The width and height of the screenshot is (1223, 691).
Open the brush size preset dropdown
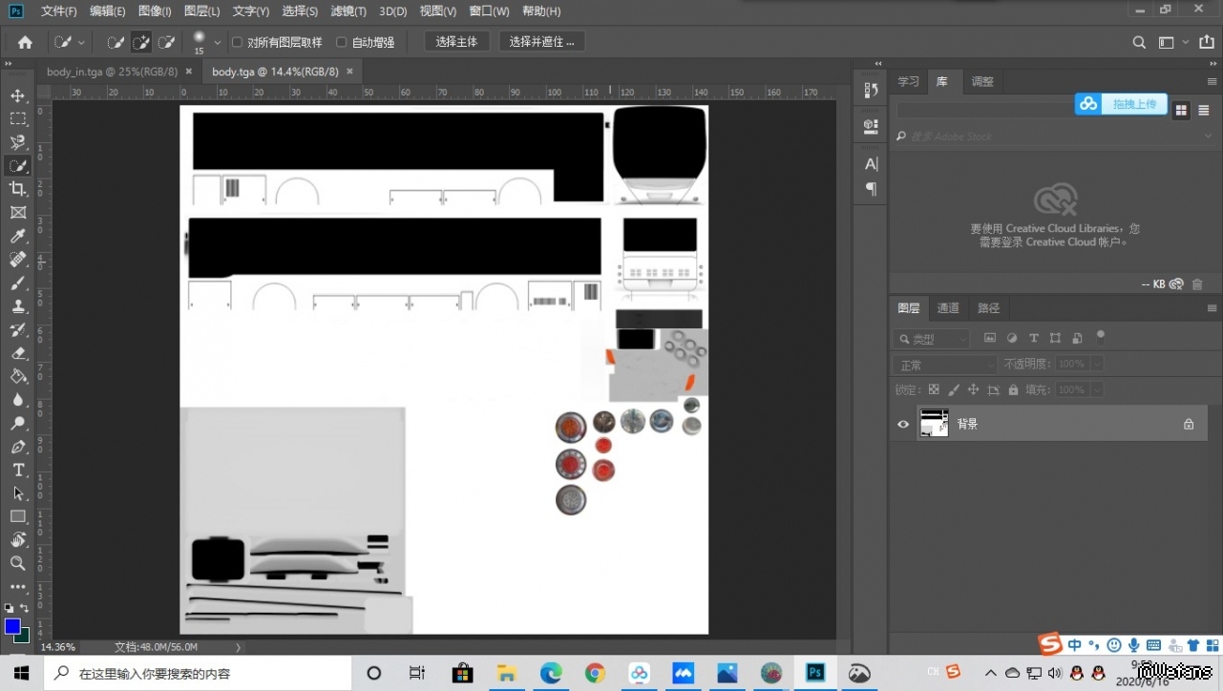click(x=218, y=42)
